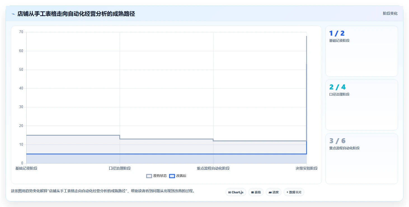This screenshot has height=207, width=409.
Task: Open the 1 / 2 基础记录阶段 card
Action: click(x=361, y=51)
